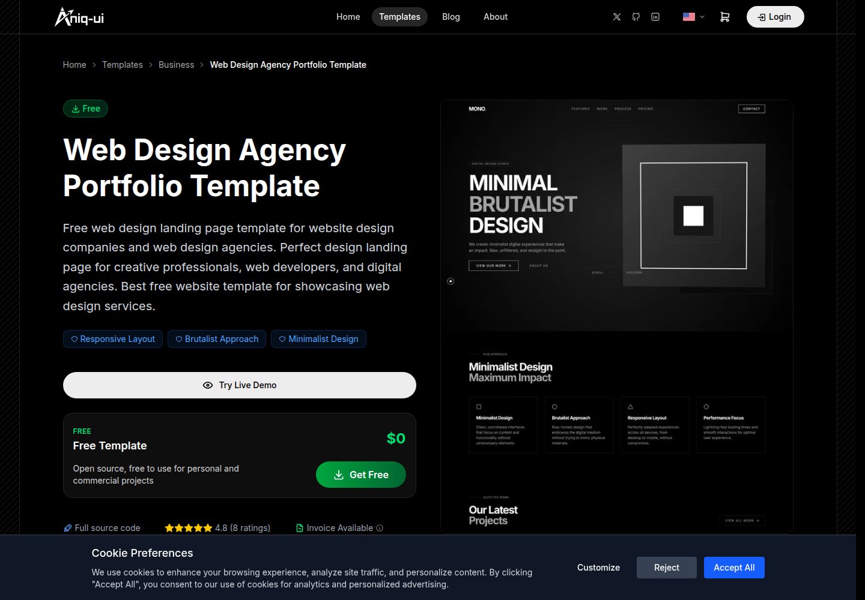Go to the Home nav item

tap(348, 17)
